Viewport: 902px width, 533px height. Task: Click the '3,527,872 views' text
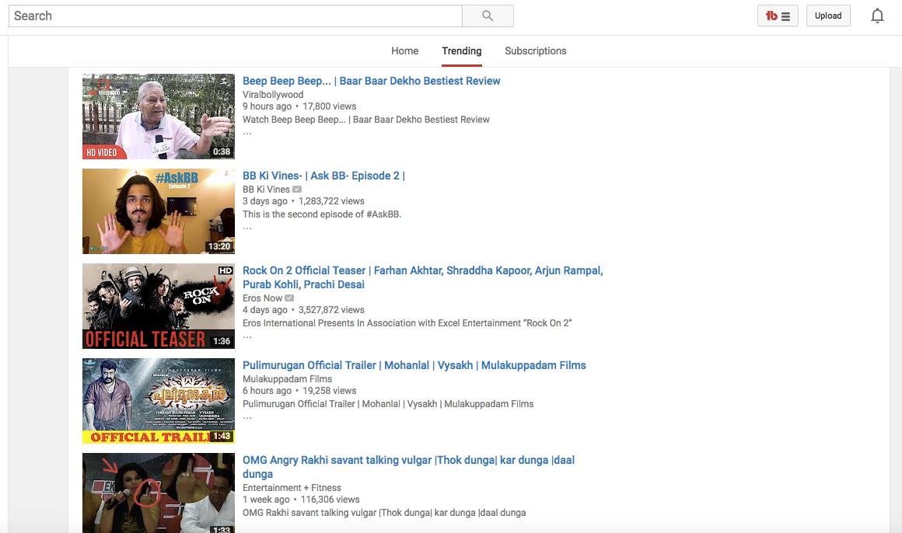coord(331,310)
